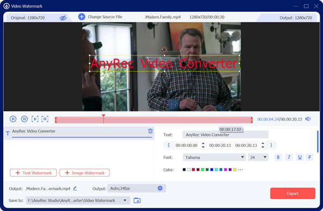The image size is (323, 211).
Task: Toggle the original preview eye icon
Action: coord(63,18)
